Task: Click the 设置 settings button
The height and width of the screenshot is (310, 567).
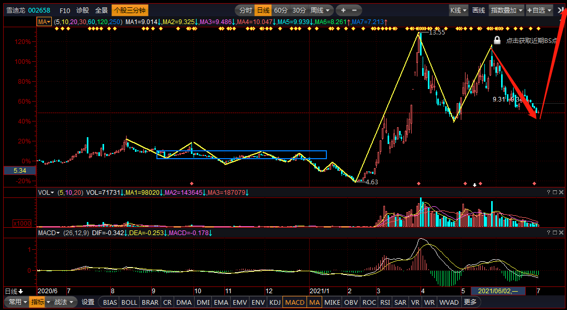Action: point(88,302)
